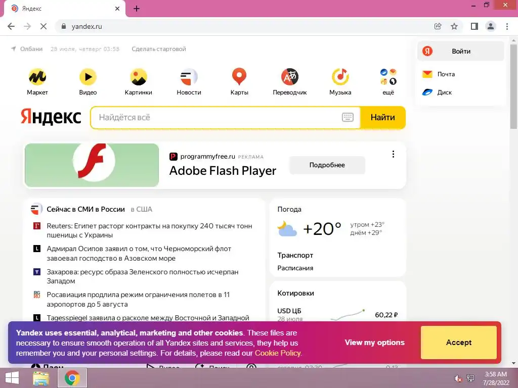518x388 pixels.
Task: Open Chrome's three-dot menu
Action: coord(507,26)
